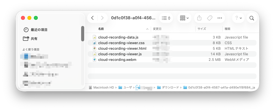This screenshot has width=275, height=112.
Task: Click the sidebar vertical scrollbar
Action: pyautogui.click(x=83, y=34)
